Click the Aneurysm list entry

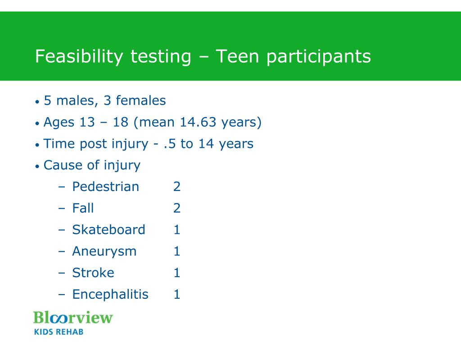(x=104, y=251)
